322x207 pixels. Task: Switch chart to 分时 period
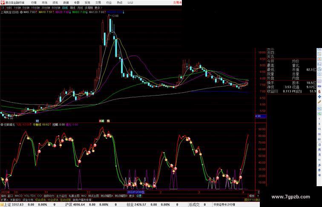point(9,8)
